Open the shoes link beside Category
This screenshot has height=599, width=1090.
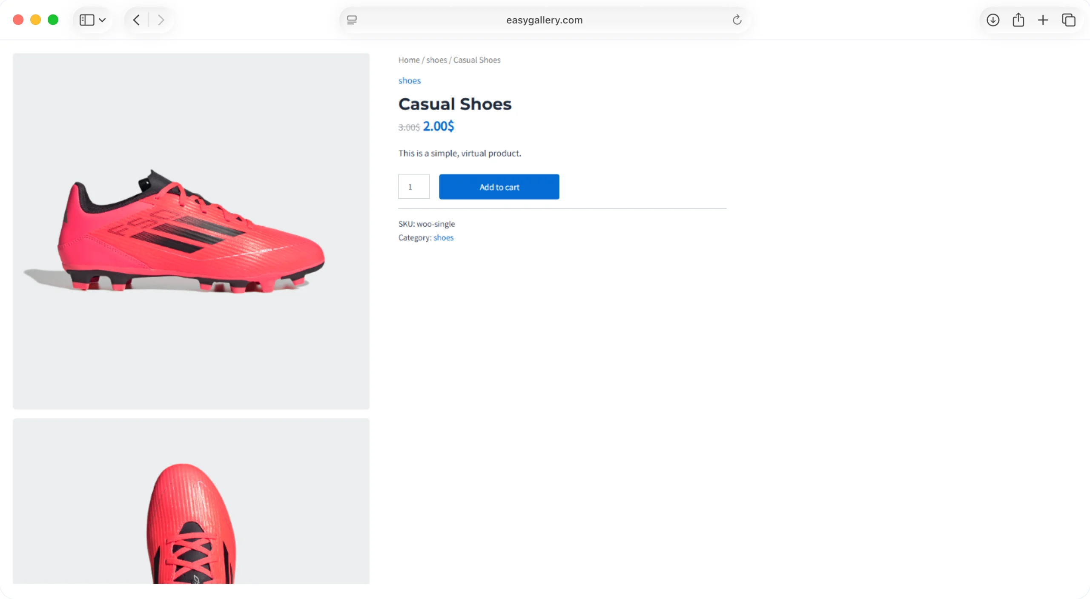tap(443, 237)
